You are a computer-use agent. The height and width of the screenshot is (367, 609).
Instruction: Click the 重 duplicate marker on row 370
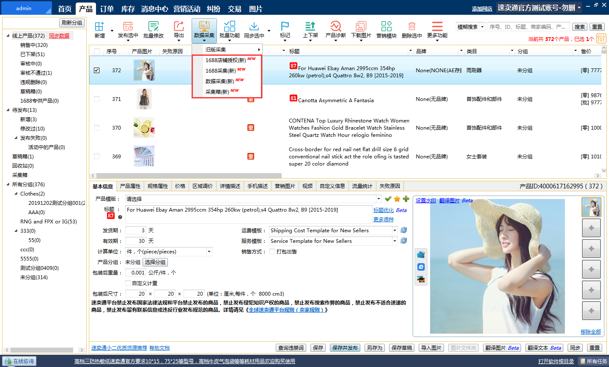[x=251, y=128]
